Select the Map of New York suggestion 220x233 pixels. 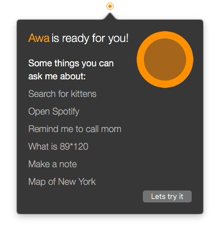click(62, 182)
